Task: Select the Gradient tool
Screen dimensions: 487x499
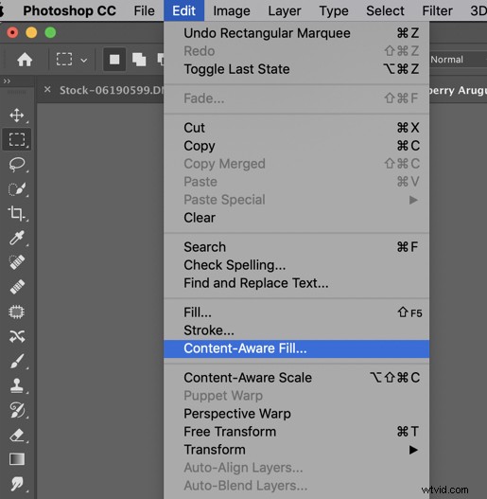Action: pos(16,459)
